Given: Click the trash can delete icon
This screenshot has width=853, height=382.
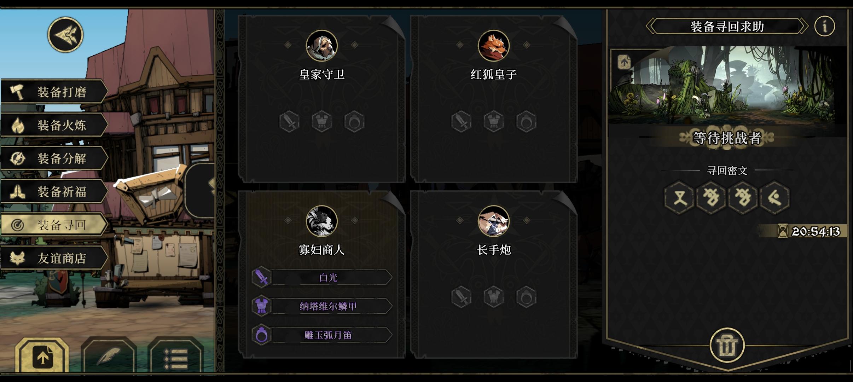Looking at the screenshot, I should (x=727, y=345).
